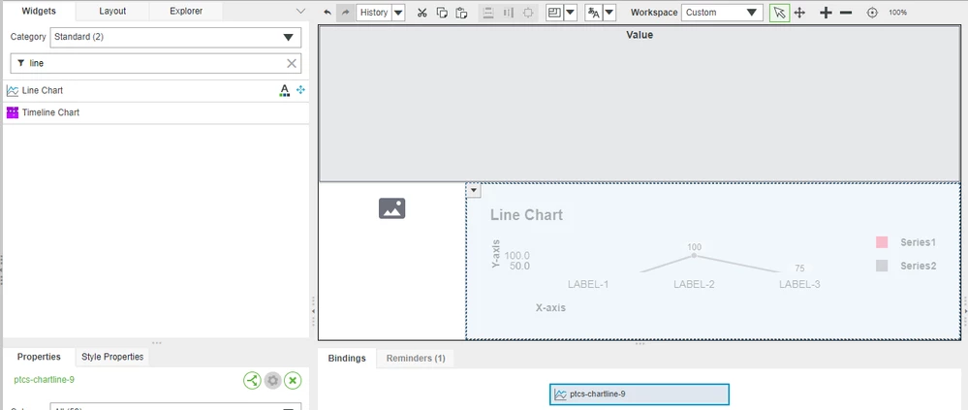Expand the layout view dropdown arrow
968x410 pixels.
click(571, 13)
